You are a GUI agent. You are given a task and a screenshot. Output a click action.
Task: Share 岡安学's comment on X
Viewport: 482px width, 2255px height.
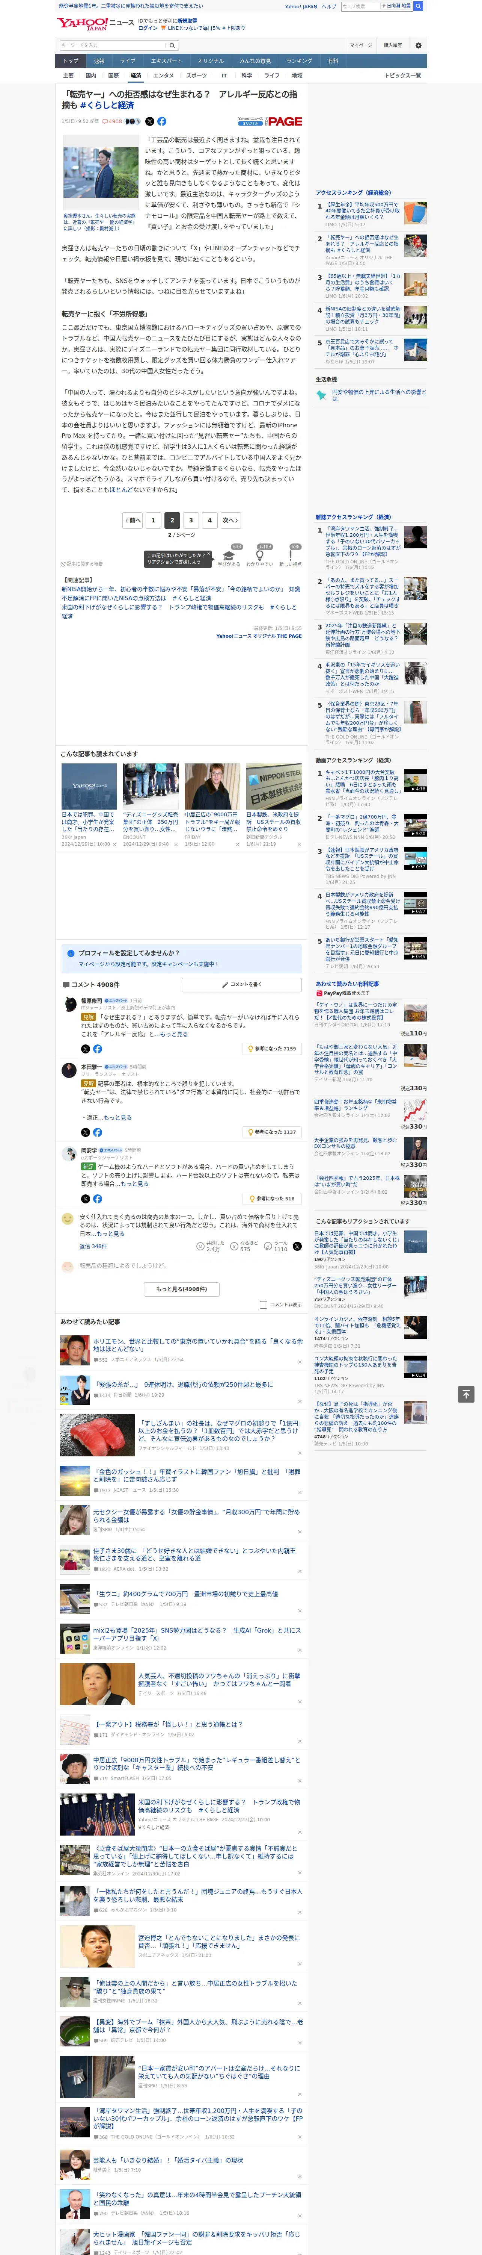click(x=86, y=1199)
